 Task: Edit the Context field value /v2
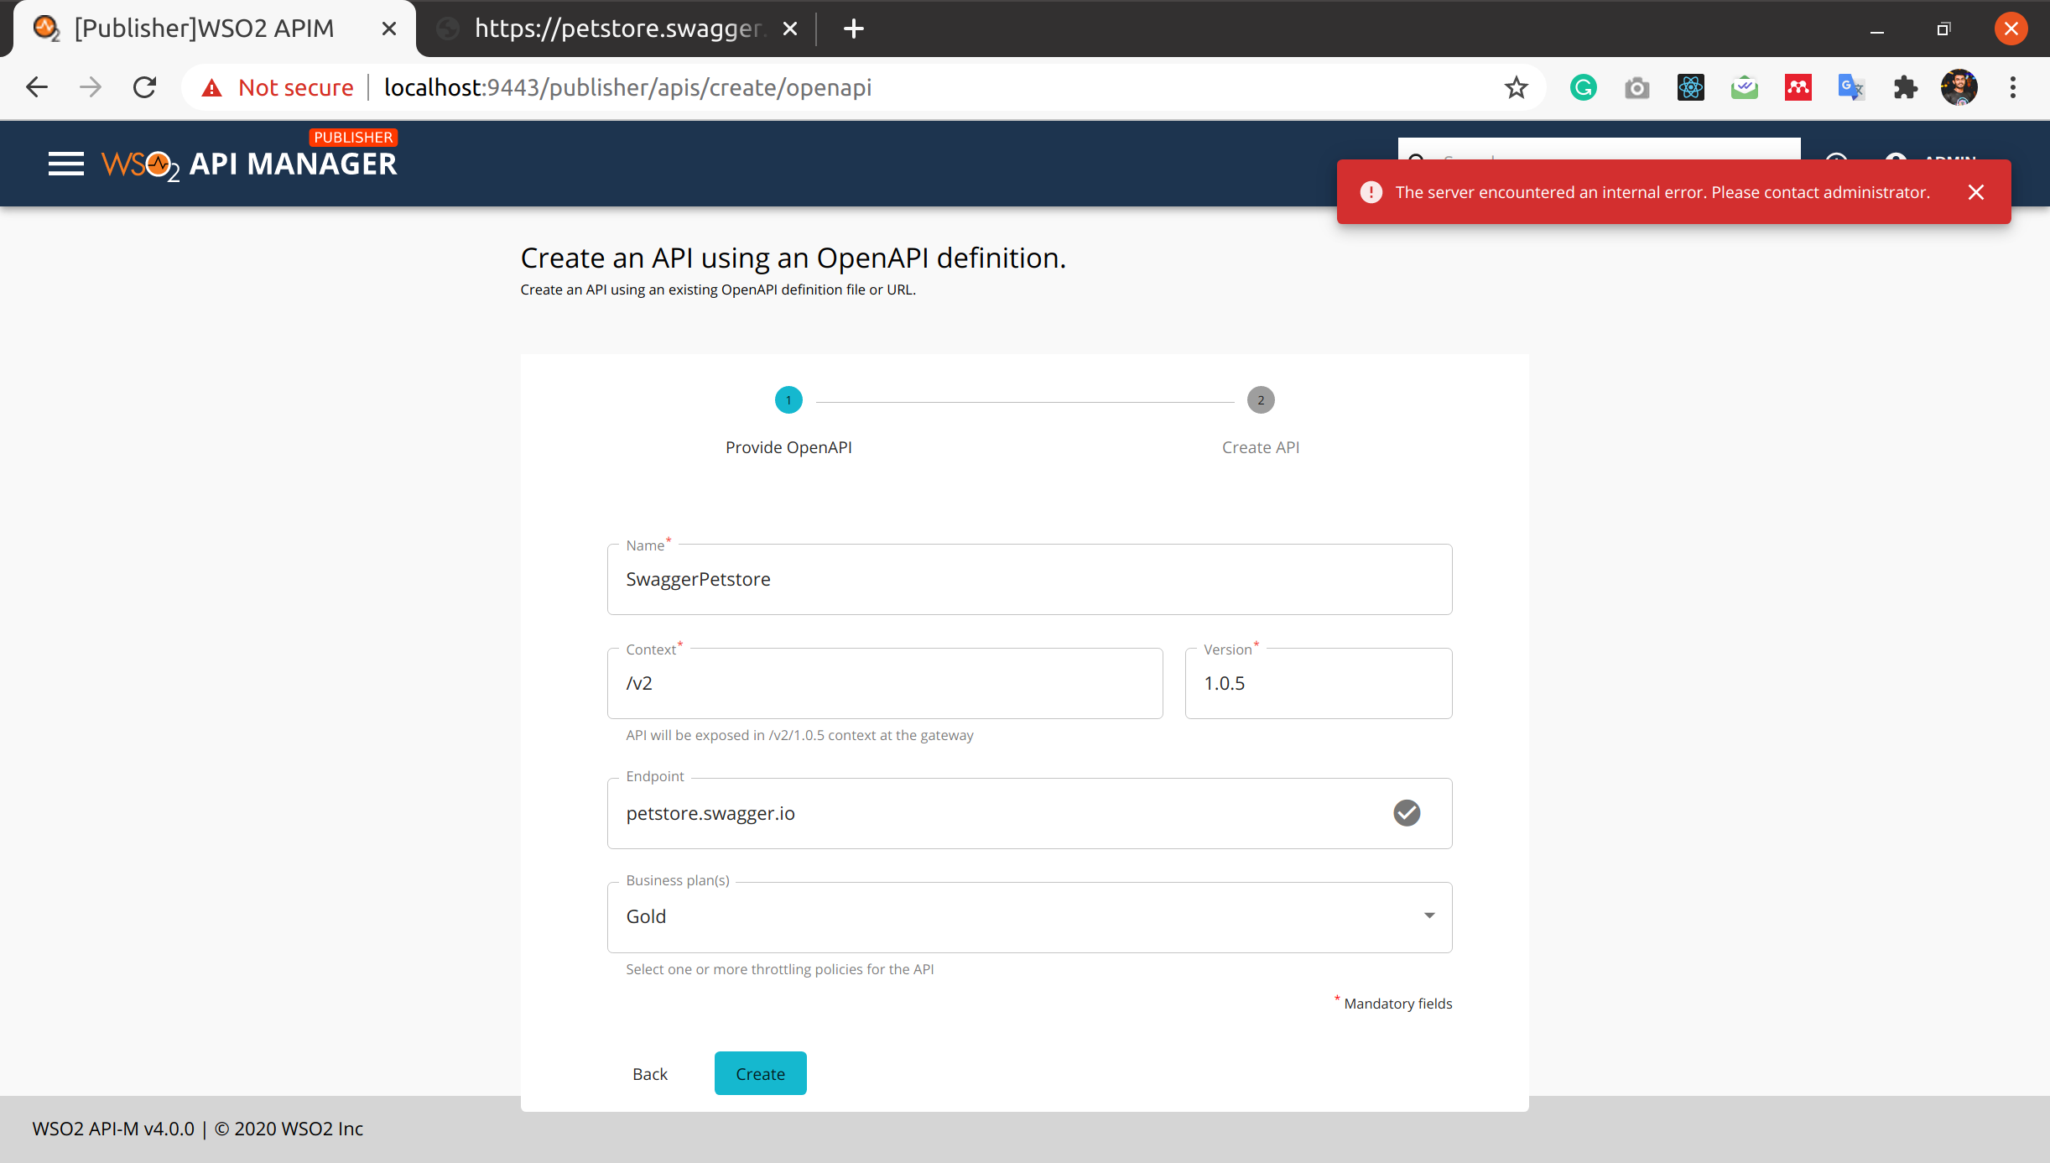pos(885,683)
